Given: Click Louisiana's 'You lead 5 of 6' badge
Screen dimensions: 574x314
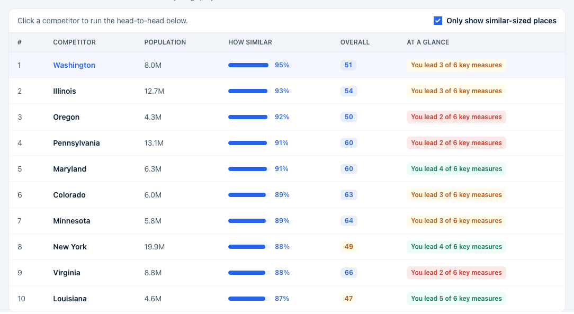Looking at the screenshot, I should coord(456,299).
